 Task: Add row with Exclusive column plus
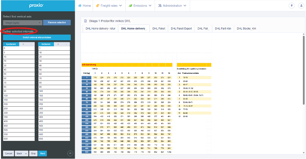(x=23, y=44)
